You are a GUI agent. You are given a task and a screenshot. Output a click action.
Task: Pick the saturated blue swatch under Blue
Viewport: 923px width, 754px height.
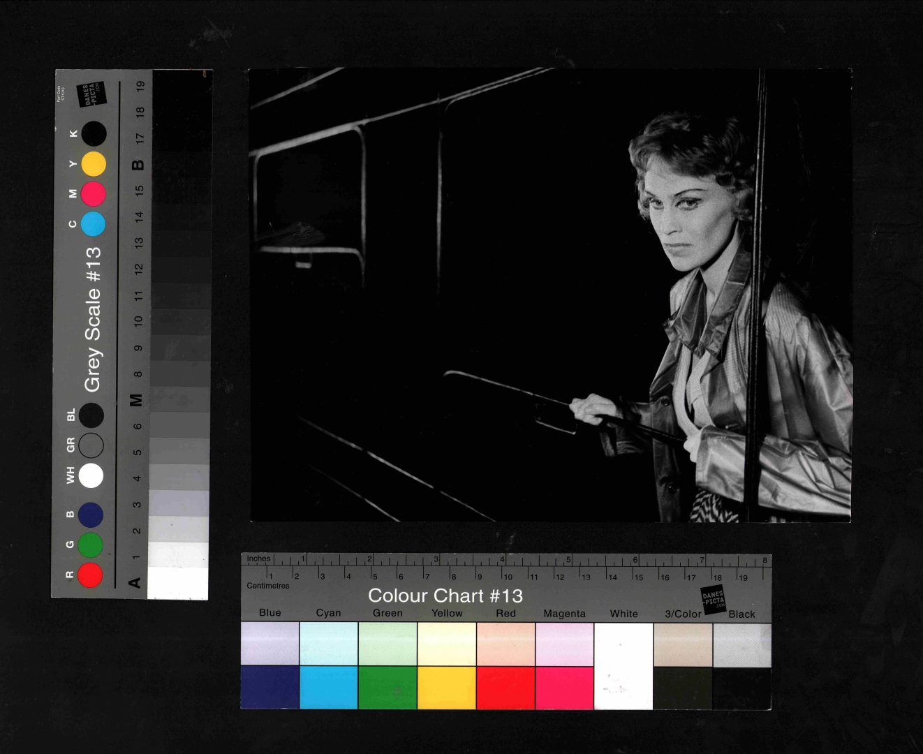click(269, 687)
